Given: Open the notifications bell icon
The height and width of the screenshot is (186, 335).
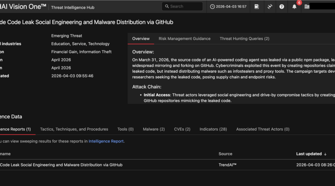Looking at the screenshot, I should point(294,7).
